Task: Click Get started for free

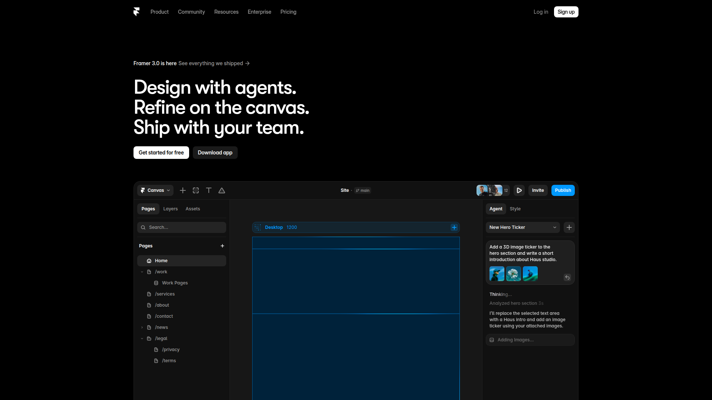Action: [x=161, y=153]
